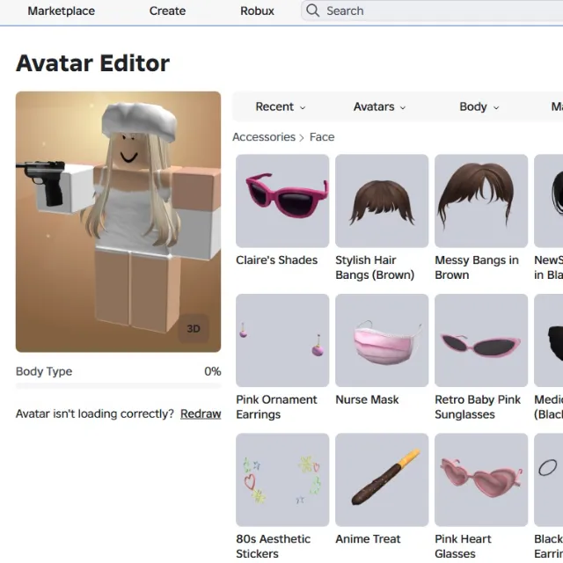This screenshot has height=563, width=563.
Task: Click Accessories in the breadcrumb
Action: point(264,137)
